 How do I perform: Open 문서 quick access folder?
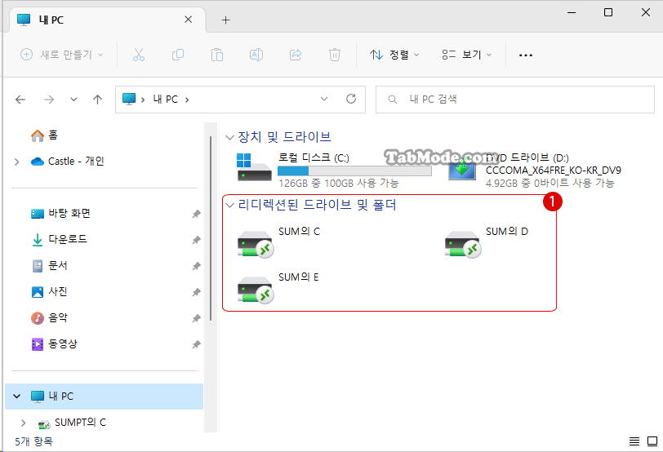(49, 266)
